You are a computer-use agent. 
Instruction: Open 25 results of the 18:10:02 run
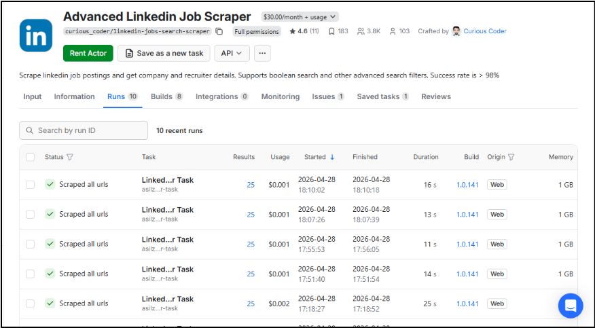tap(251, 185)
